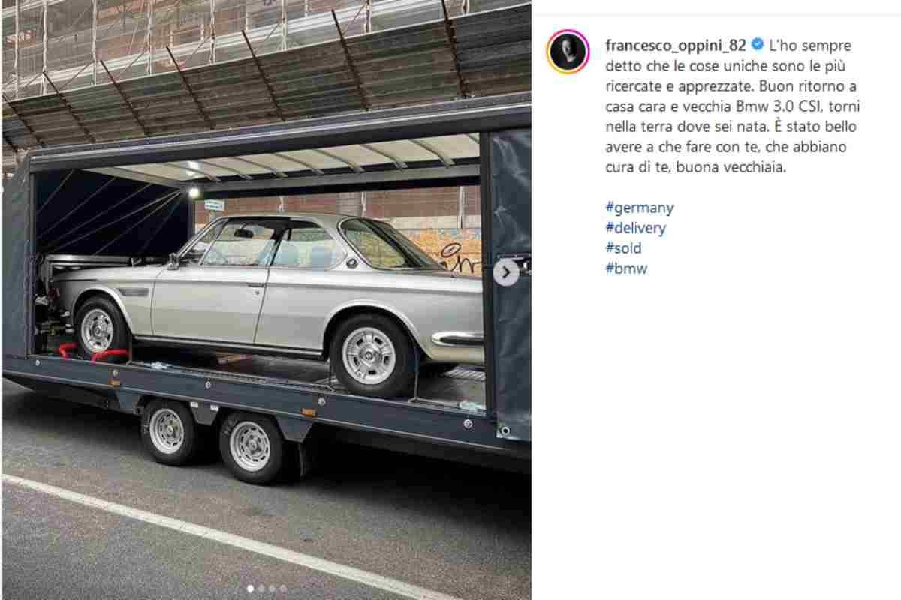Click the next photo arrow on carousel
Screen dimensions: 901x600
506,273
